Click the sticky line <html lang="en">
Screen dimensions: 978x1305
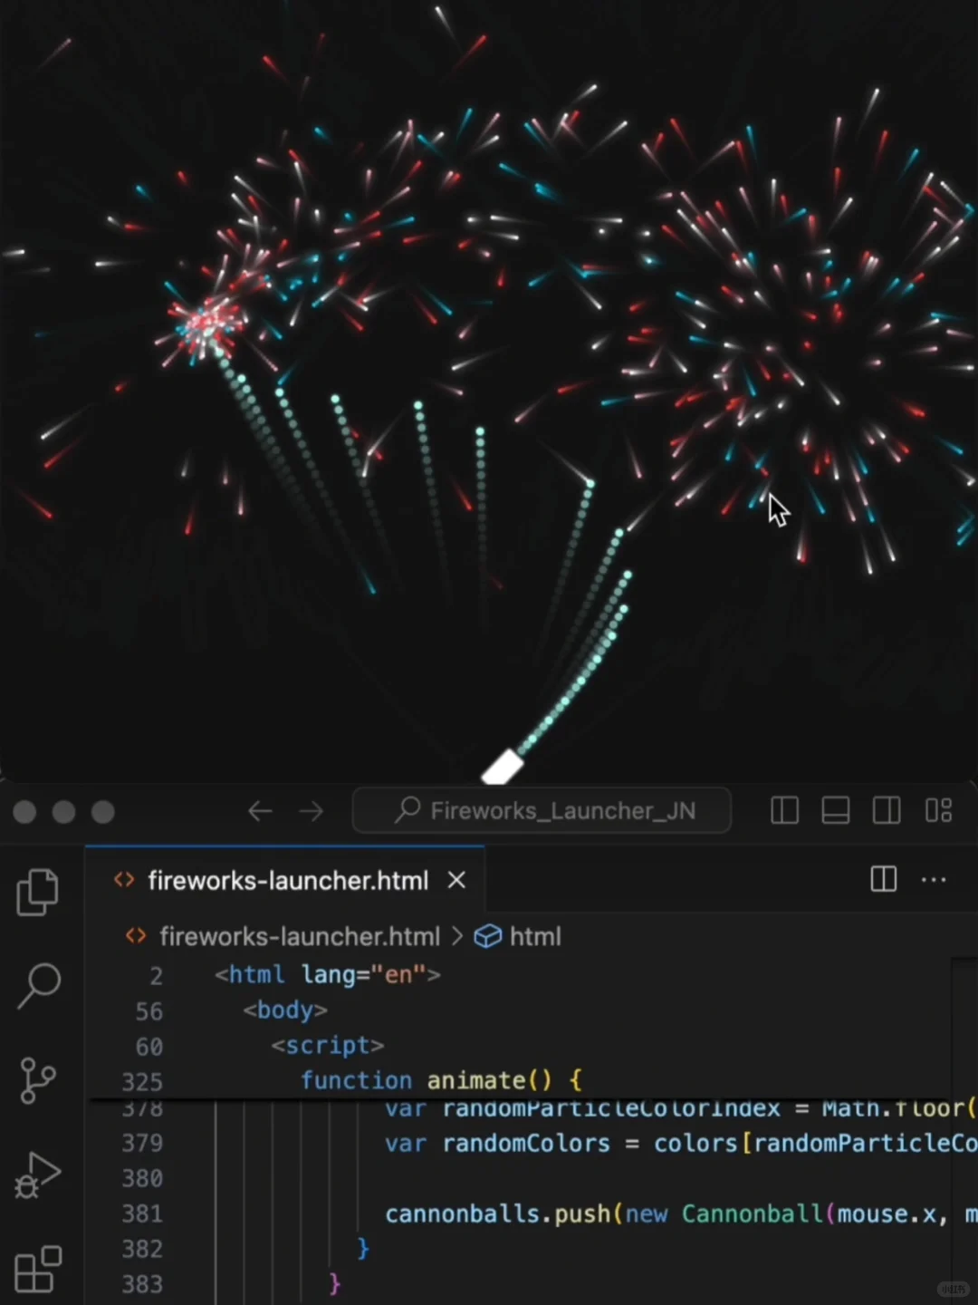tap(327, 975)
